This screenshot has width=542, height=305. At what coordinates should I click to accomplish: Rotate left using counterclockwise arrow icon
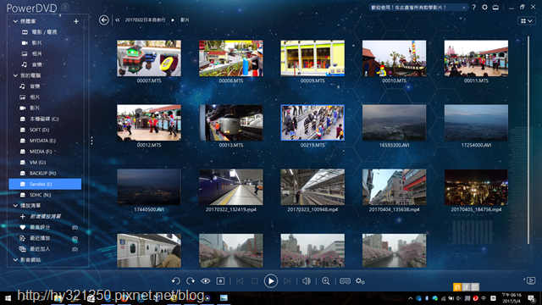tap(175, 281)
